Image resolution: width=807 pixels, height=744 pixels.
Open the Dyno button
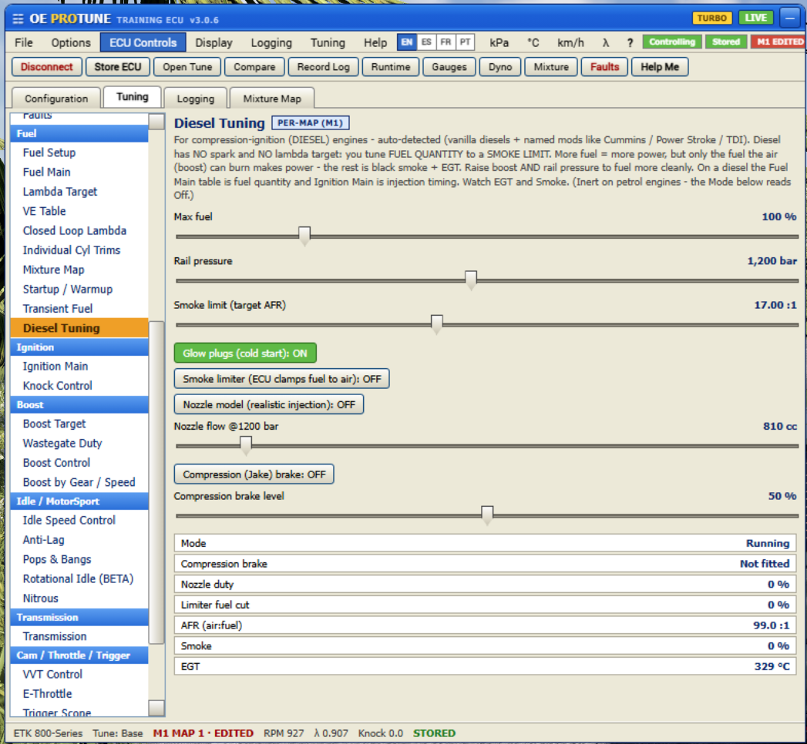tap(500, 67)
